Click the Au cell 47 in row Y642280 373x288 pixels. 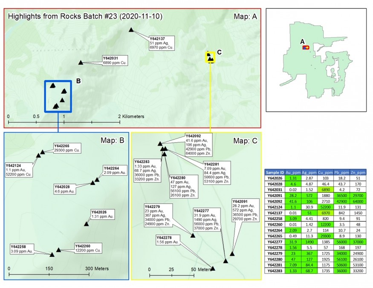point(293,259)
